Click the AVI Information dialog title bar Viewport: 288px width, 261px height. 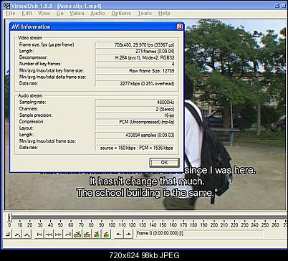pos(97,27)
